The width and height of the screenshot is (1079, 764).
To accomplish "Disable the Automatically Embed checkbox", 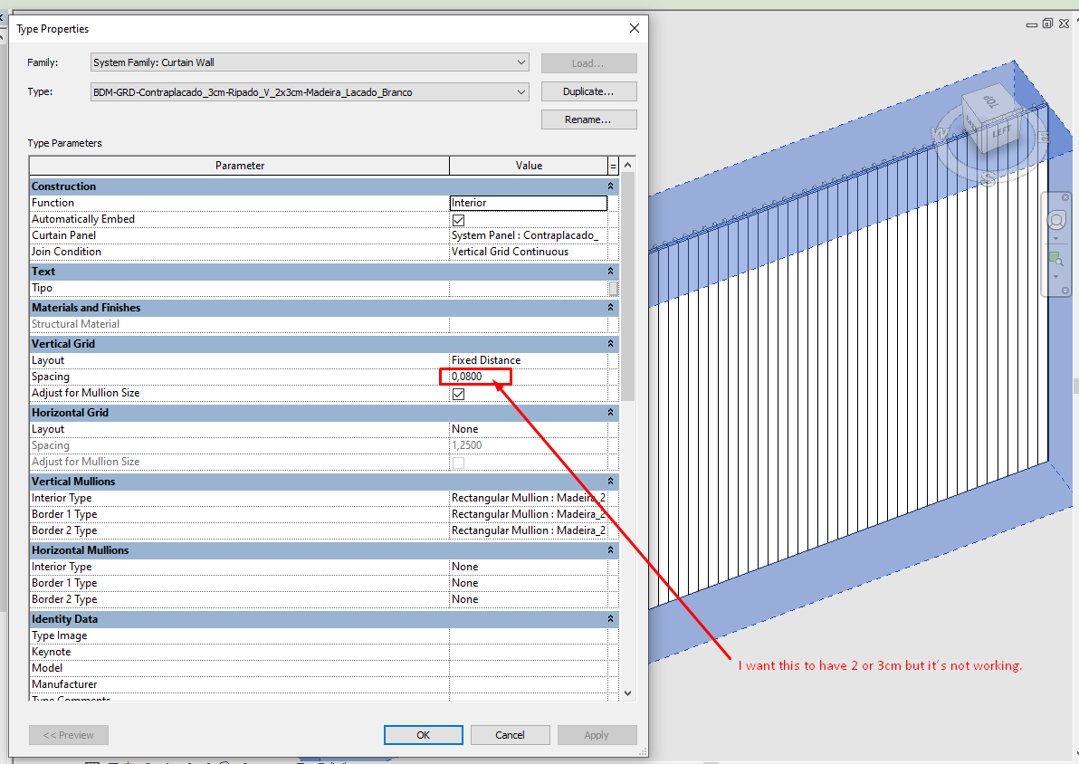I will tap(458, 219).
